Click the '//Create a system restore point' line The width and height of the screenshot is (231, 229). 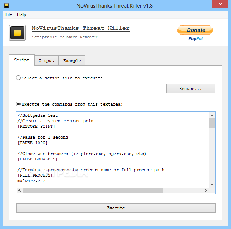point(57,121)
